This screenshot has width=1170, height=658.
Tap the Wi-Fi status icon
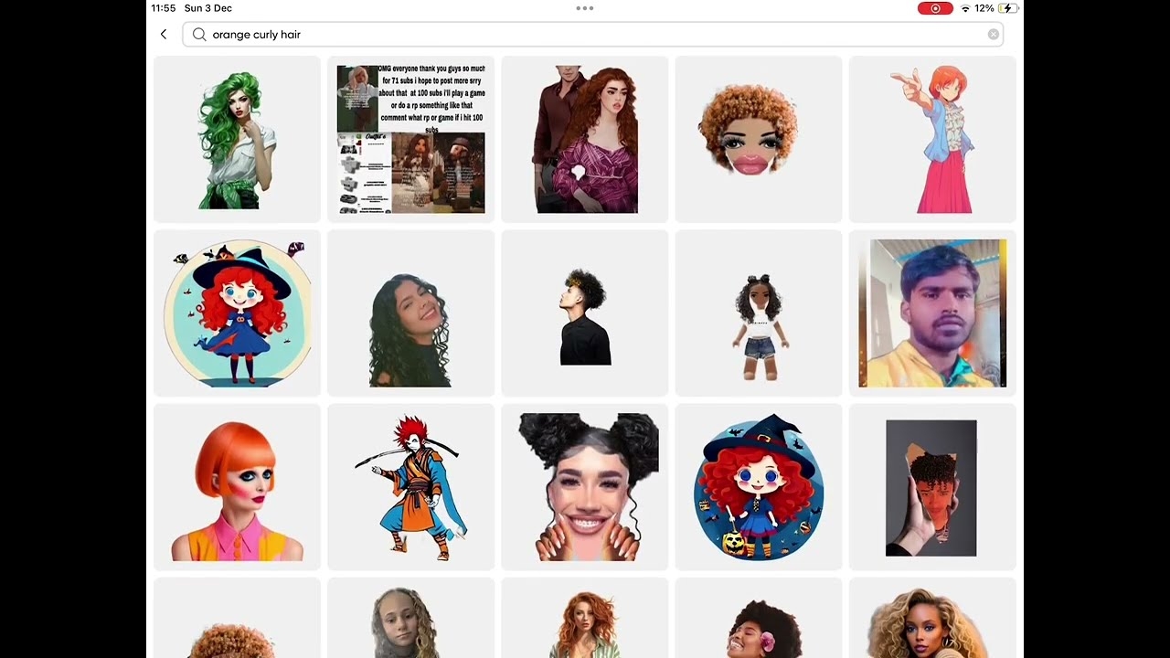[x=965, y=8]
